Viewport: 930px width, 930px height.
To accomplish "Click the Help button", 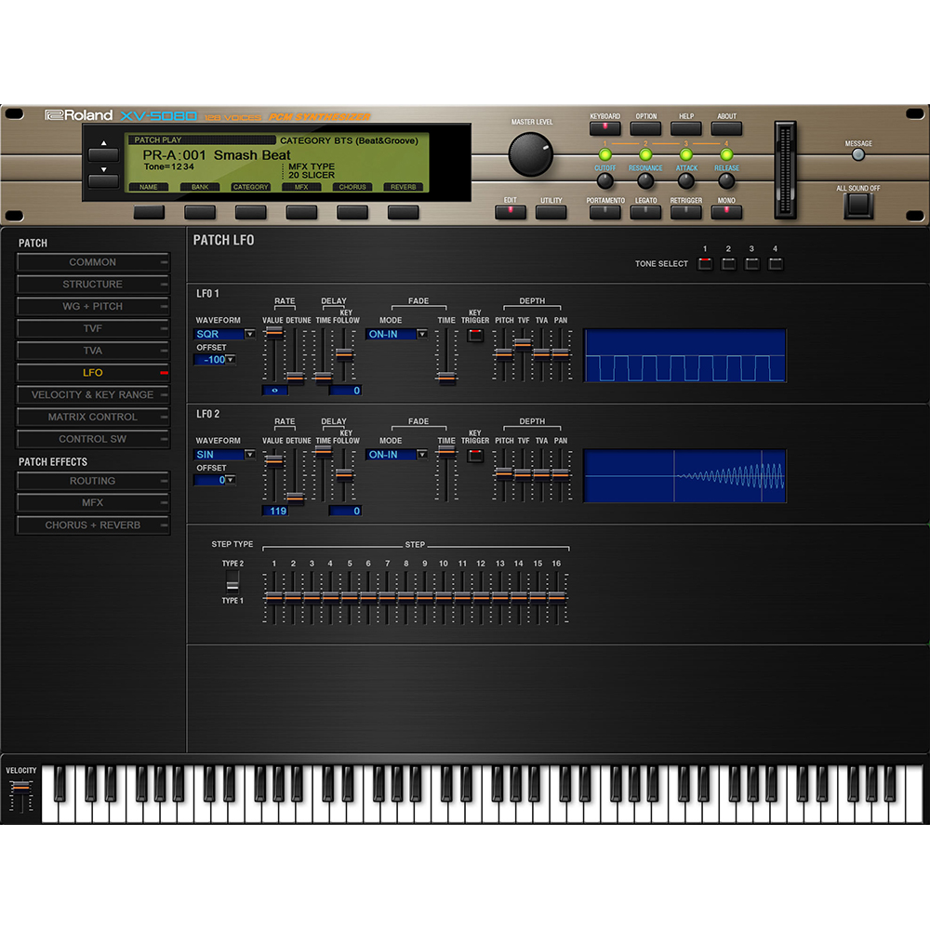I will click(685, 128).
